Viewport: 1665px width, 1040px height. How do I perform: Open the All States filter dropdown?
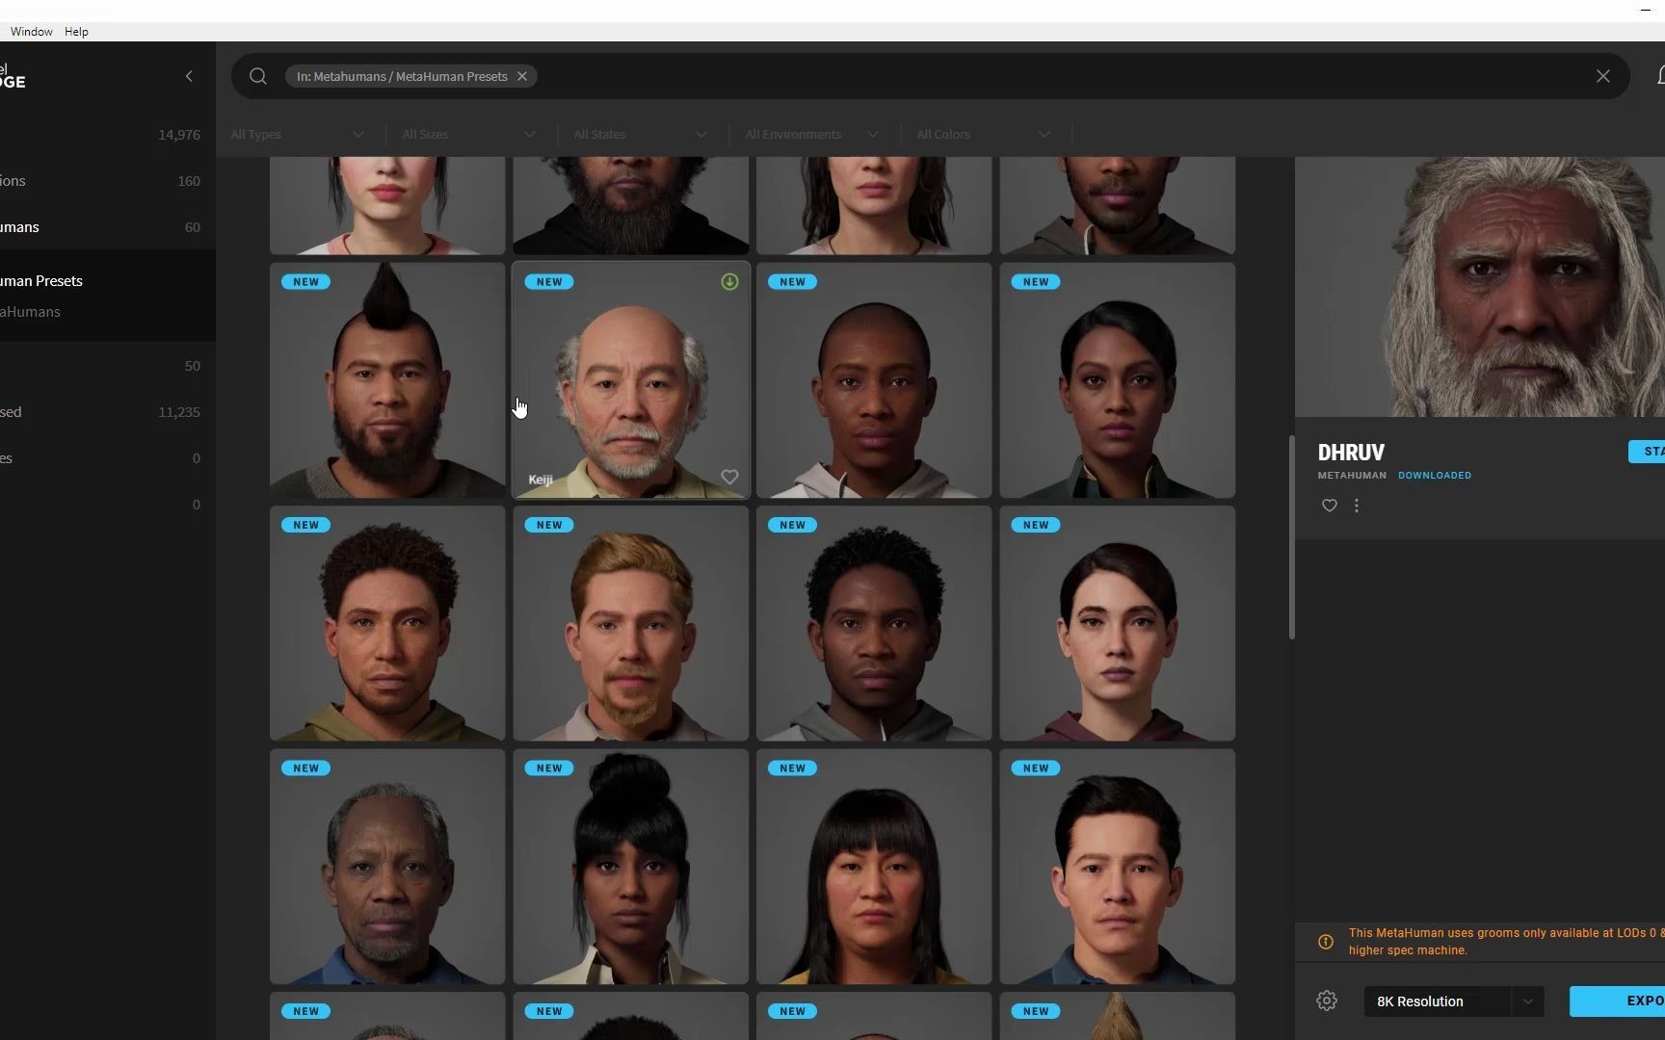641,134
